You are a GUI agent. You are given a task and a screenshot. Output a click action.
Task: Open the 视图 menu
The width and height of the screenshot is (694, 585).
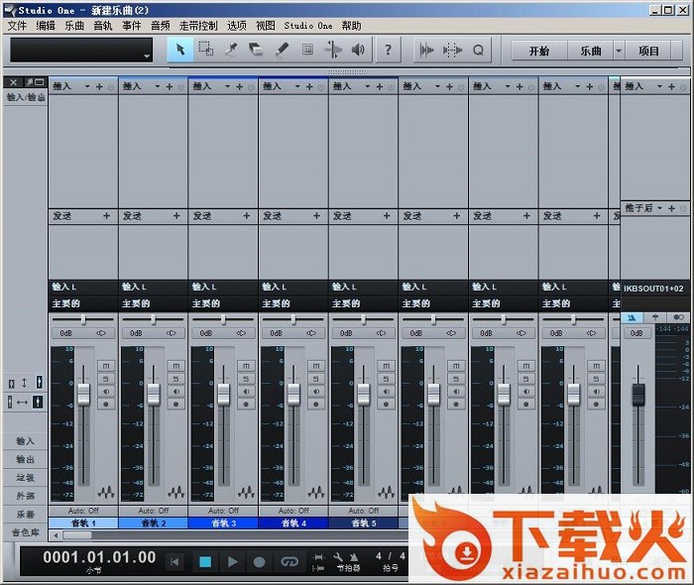point(265,25)
